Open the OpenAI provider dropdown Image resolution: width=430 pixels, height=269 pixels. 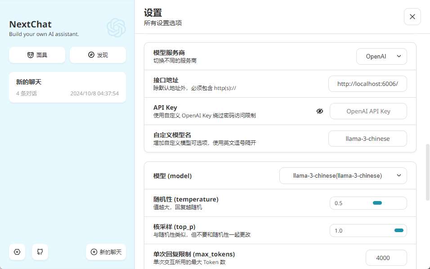pyautogui.click(x=381, y=56)
